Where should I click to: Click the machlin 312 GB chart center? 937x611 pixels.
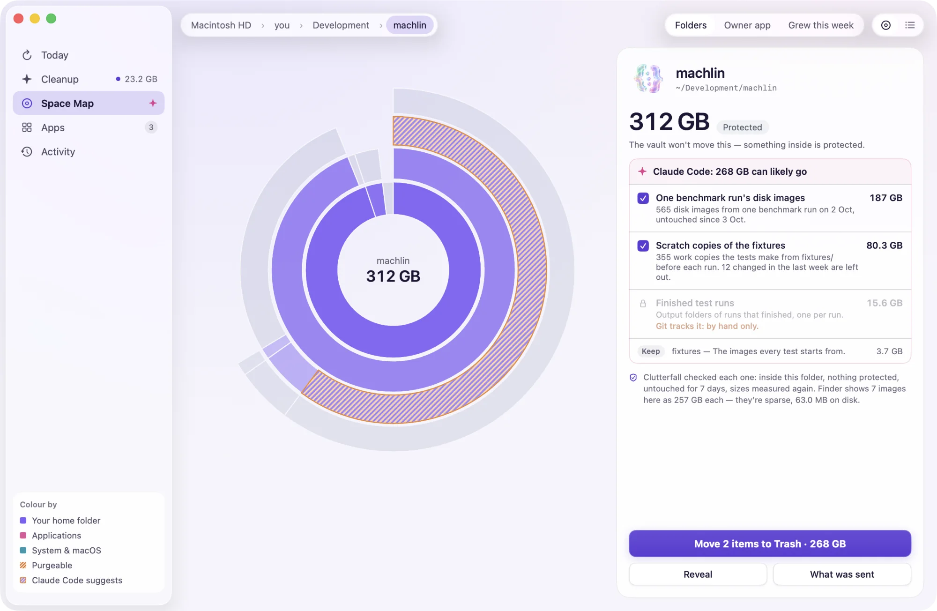pos(393,270)
